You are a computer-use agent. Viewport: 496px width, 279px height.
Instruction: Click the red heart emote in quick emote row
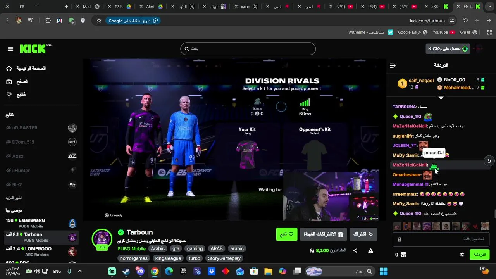475,226
